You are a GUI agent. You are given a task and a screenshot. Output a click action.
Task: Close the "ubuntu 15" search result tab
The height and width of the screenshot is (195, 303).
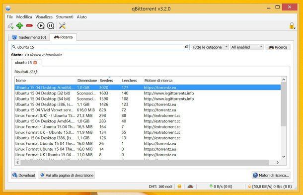point(35,63)
